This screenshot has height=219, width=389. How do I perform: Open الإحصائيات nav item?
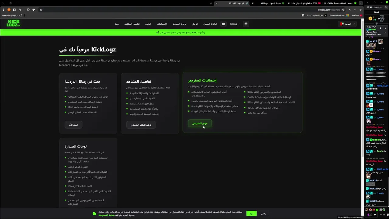(162, 24)
